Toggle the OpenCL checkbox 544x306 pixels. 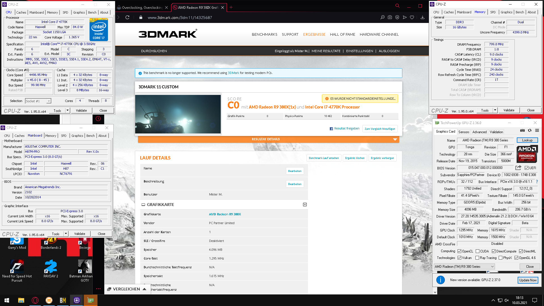pos(459,251)
